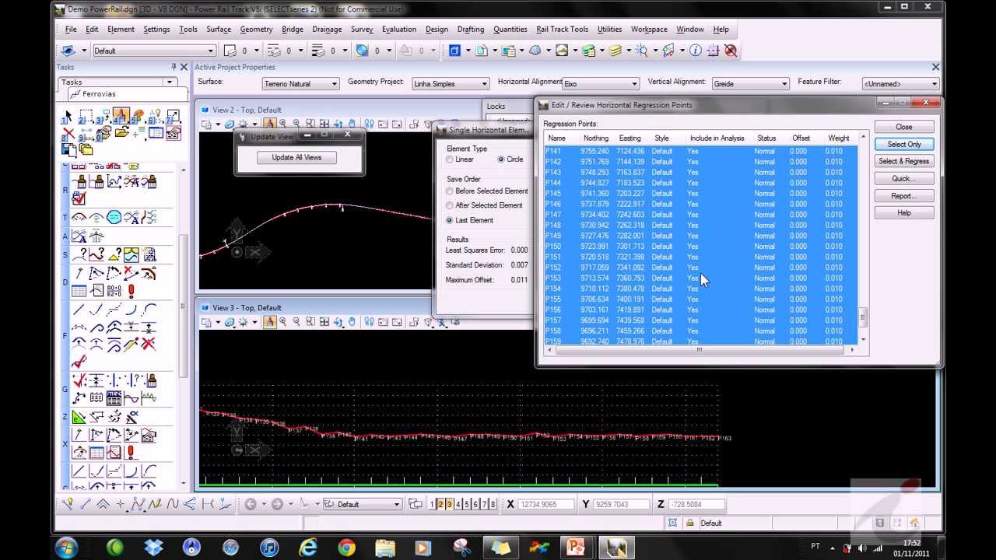Click the Update All Views button
Viewport: 996px width, 560px height.
(296, 157)
